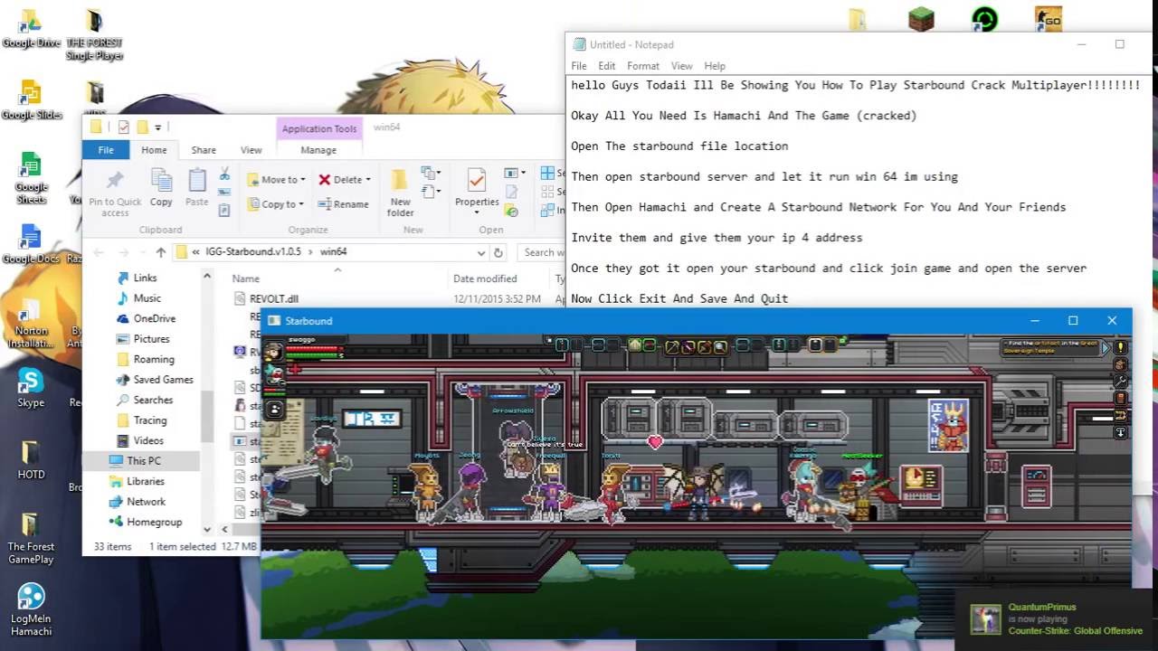Go up one folder level in Explorer

coord(160,252)
